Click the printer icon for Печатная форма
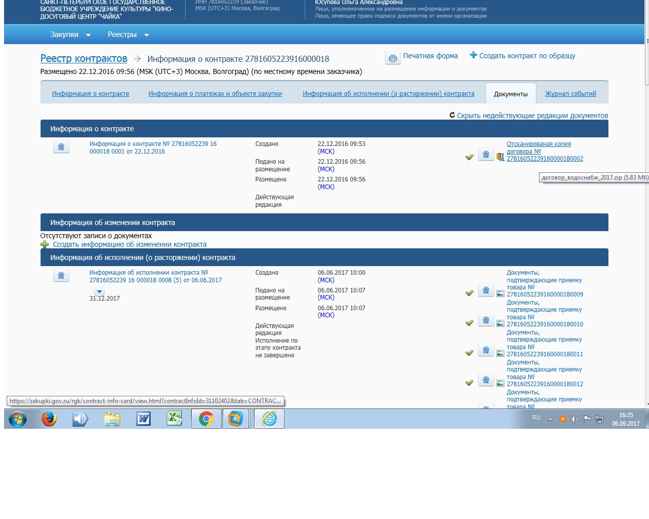 point(392,58)
